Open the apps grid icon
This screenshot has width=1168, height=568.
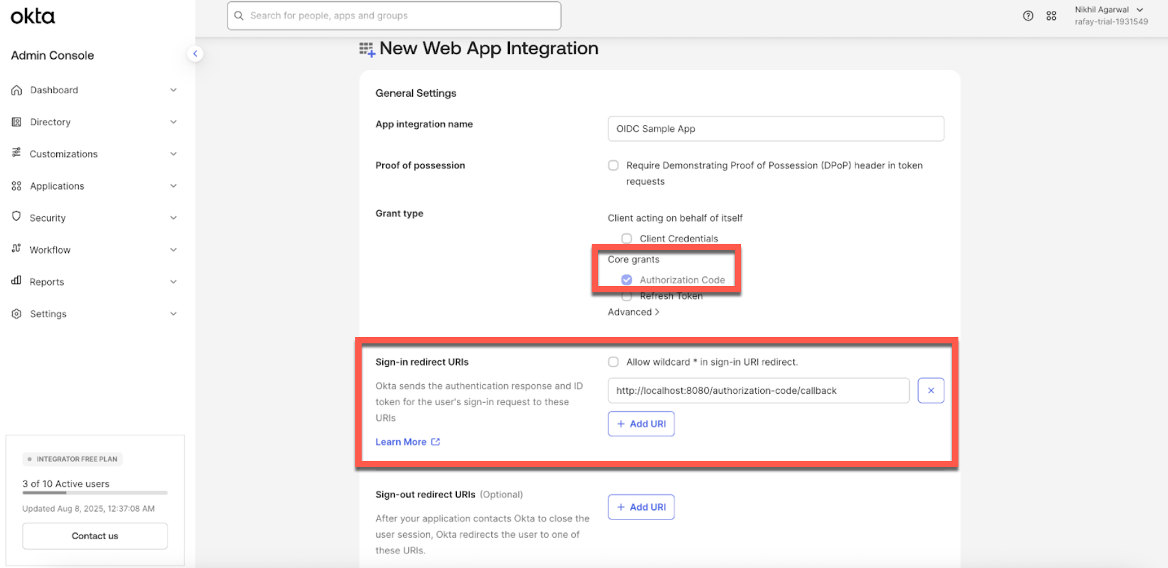coord(1051,16)
